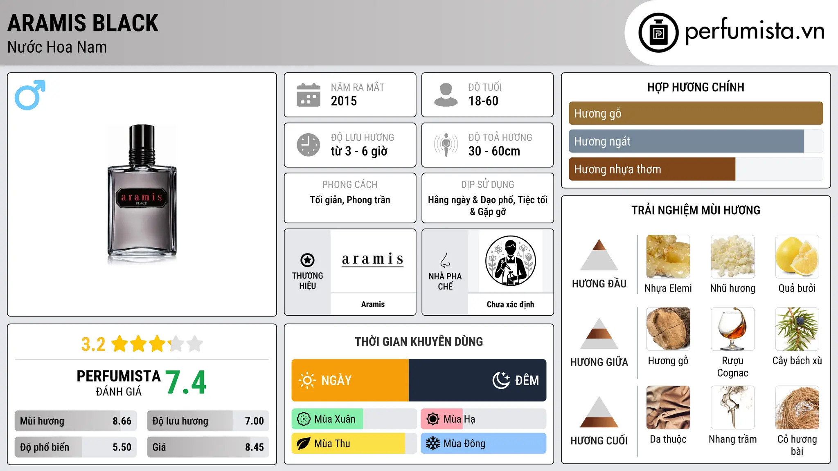Click the Hợp hương chính heading
The width and height of the screenshot is (838, 471).
click(x=696, y=87)
